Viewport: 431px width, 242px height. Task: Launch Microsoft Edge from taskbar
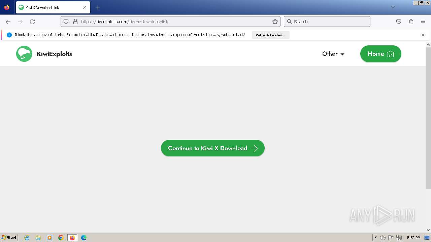[x=84, y=238]
